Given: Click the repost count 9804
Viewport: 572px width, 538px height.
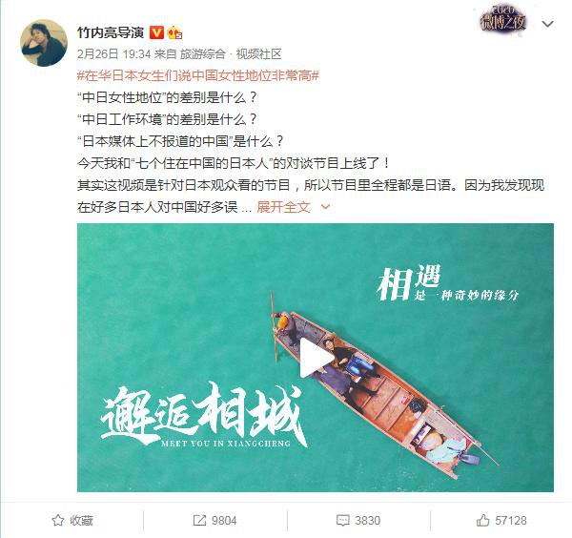Looking at the screenshot, I should 224,521.
